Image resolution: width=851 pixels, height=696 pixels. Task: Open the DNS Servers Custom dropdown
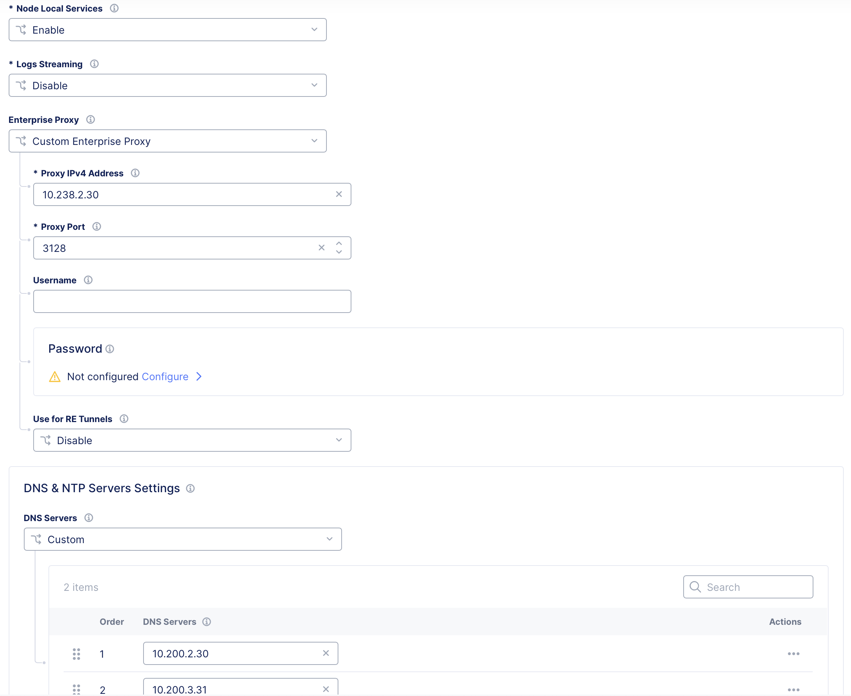pos(183,539)
